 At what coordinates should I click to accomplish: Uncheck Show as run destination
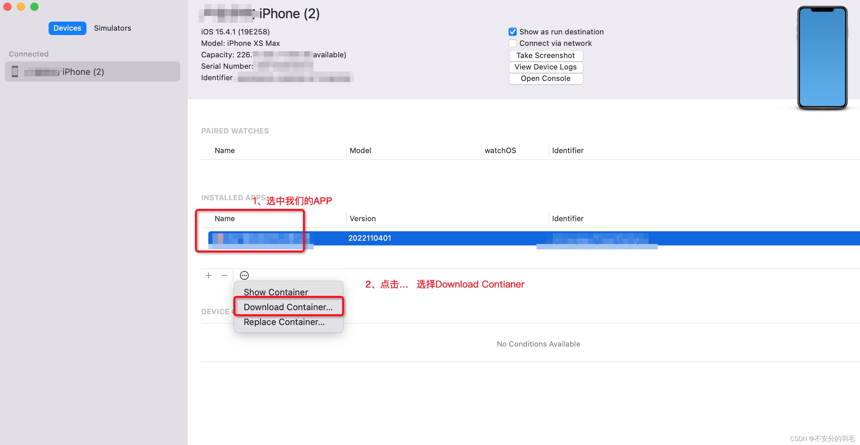[513, 32]
